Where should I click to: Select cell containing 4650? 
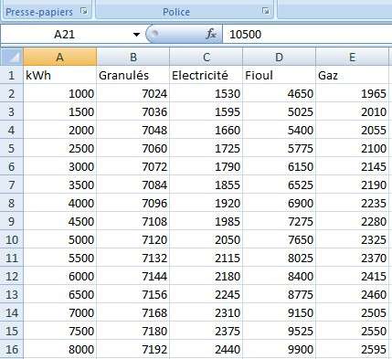click(x=279, y=93)
